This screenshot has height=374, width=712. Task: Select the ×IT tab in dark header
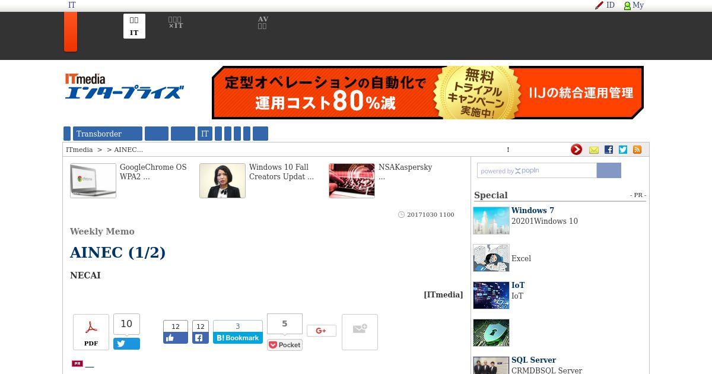(x=175, y=23)
